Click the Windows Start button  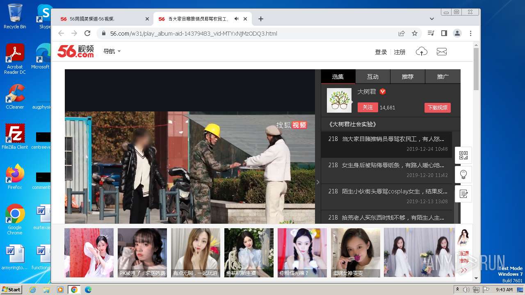pyautogui.click(x=11, y=289)
